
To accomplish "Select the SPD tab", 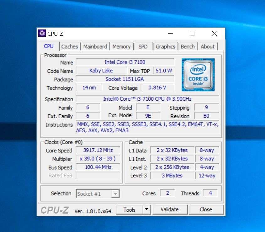I will pos(143,47).
